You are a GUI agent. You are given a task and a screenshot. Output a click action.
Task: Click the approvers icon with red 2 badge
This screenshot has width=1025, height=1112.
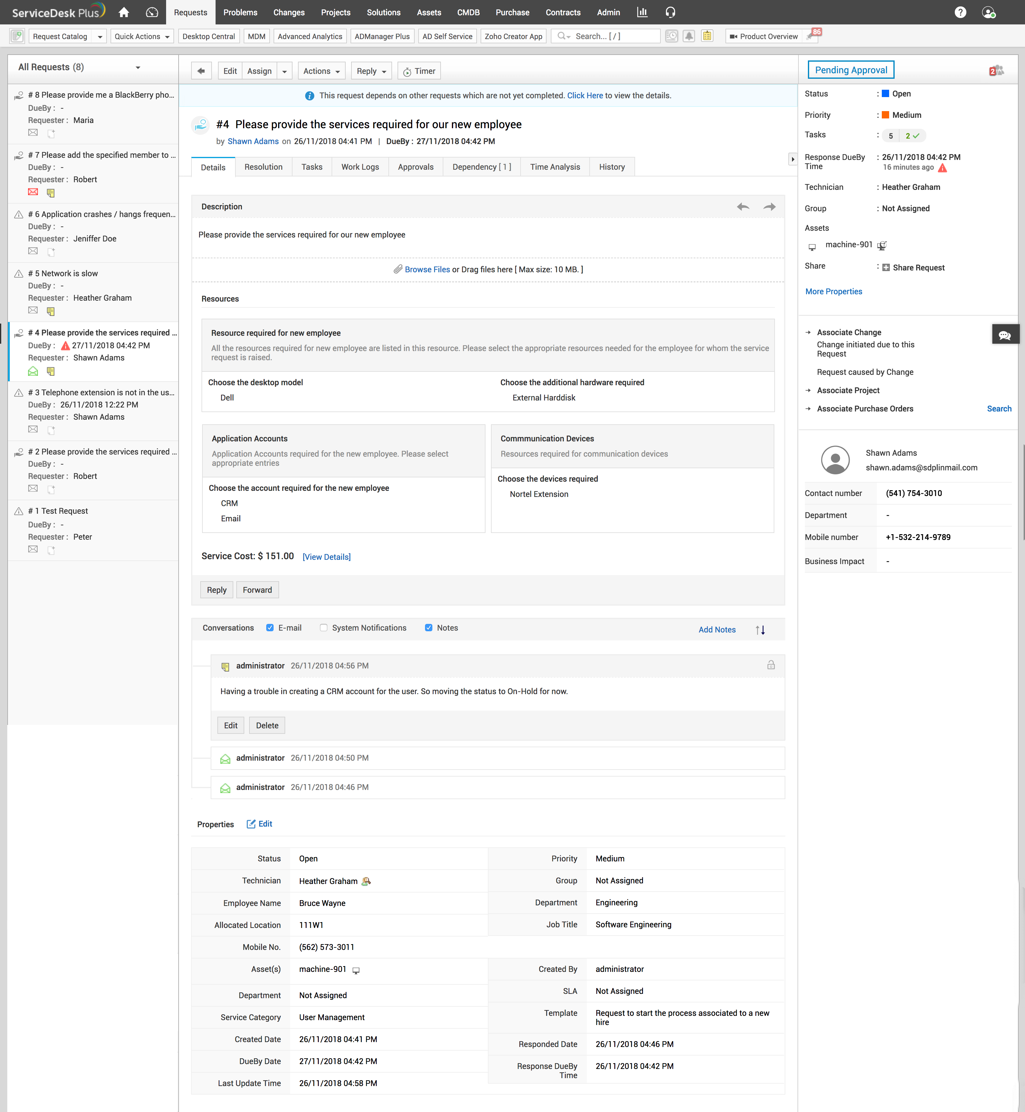tap(996, 71)
